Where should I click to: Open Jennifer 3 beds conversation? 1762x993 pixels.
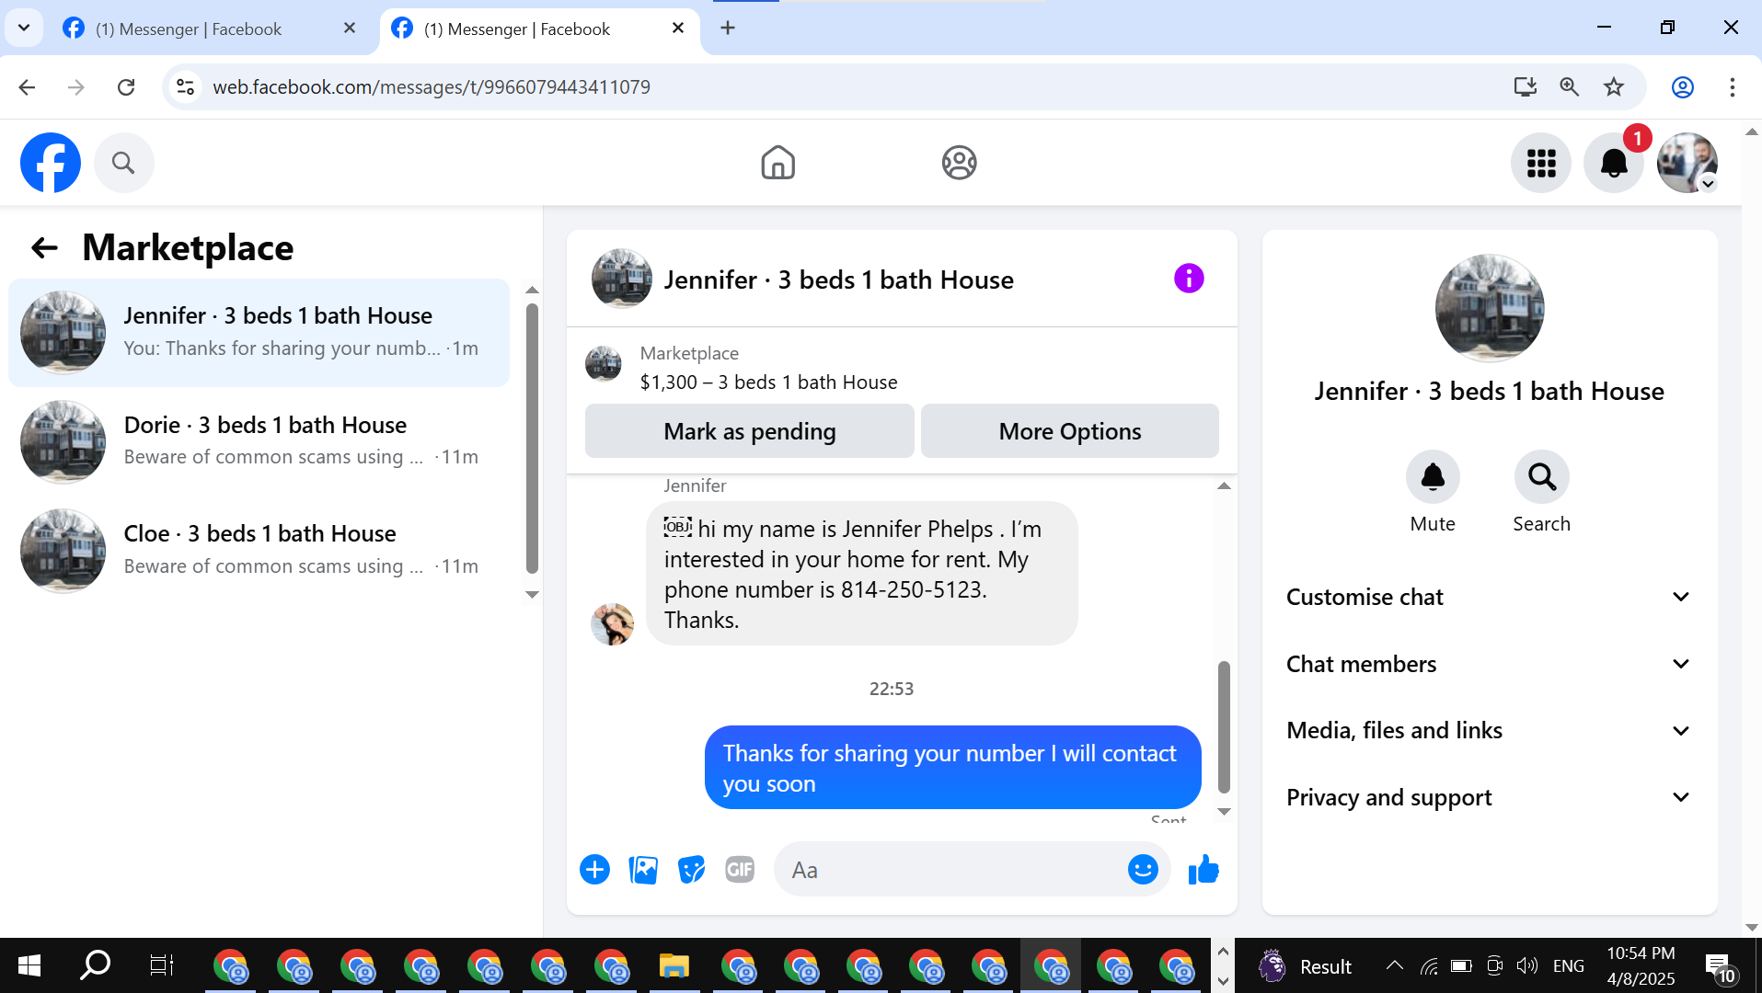[259, 332]
